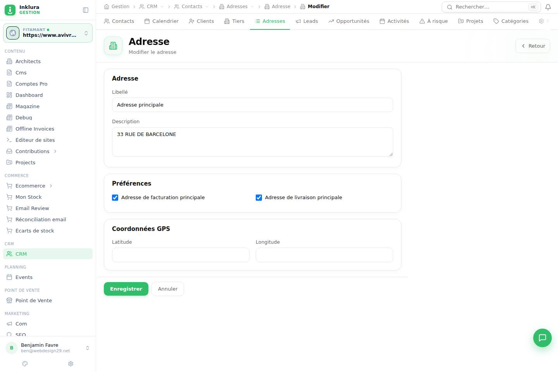558x372 pixels.
Task: Switch to the Clients tab
Action: 201,21
